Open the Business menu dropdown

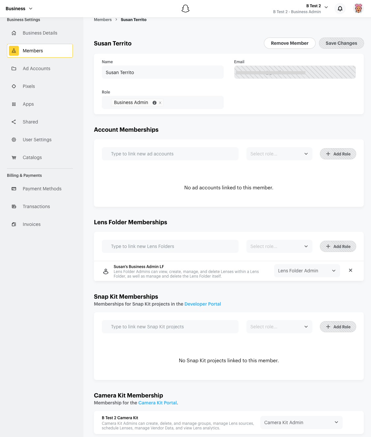pyautogui.click(x=19, y=9)
